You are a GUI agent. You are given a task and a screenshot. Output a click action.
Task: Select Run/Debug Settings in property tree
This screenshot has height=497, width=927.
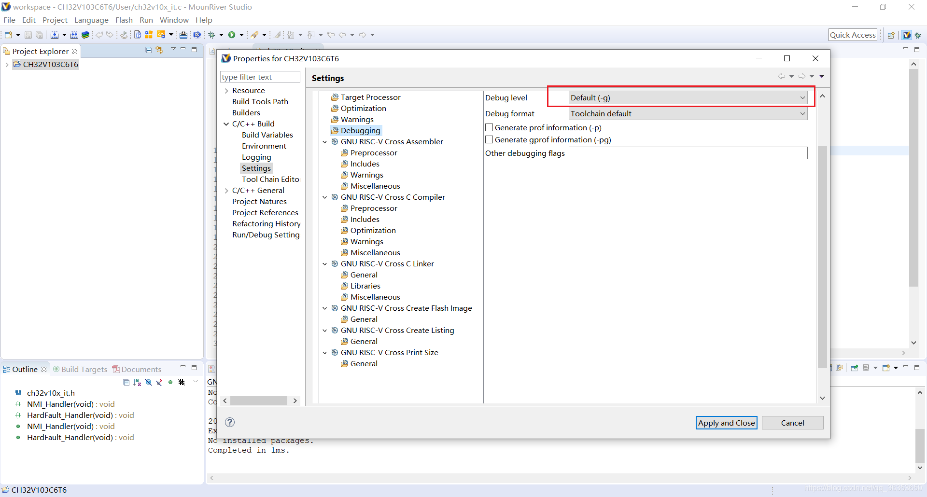pos(266,235)
